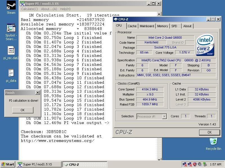Screen dimensions: 225x168
Task: Click the L1 Data value 32 KBytes
Action: 202,89
